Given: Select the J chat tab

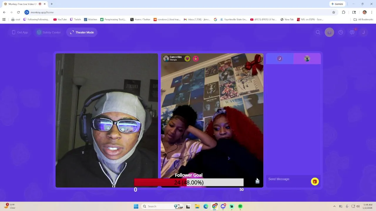Looking at the screenshot, I should pos(280,59).
